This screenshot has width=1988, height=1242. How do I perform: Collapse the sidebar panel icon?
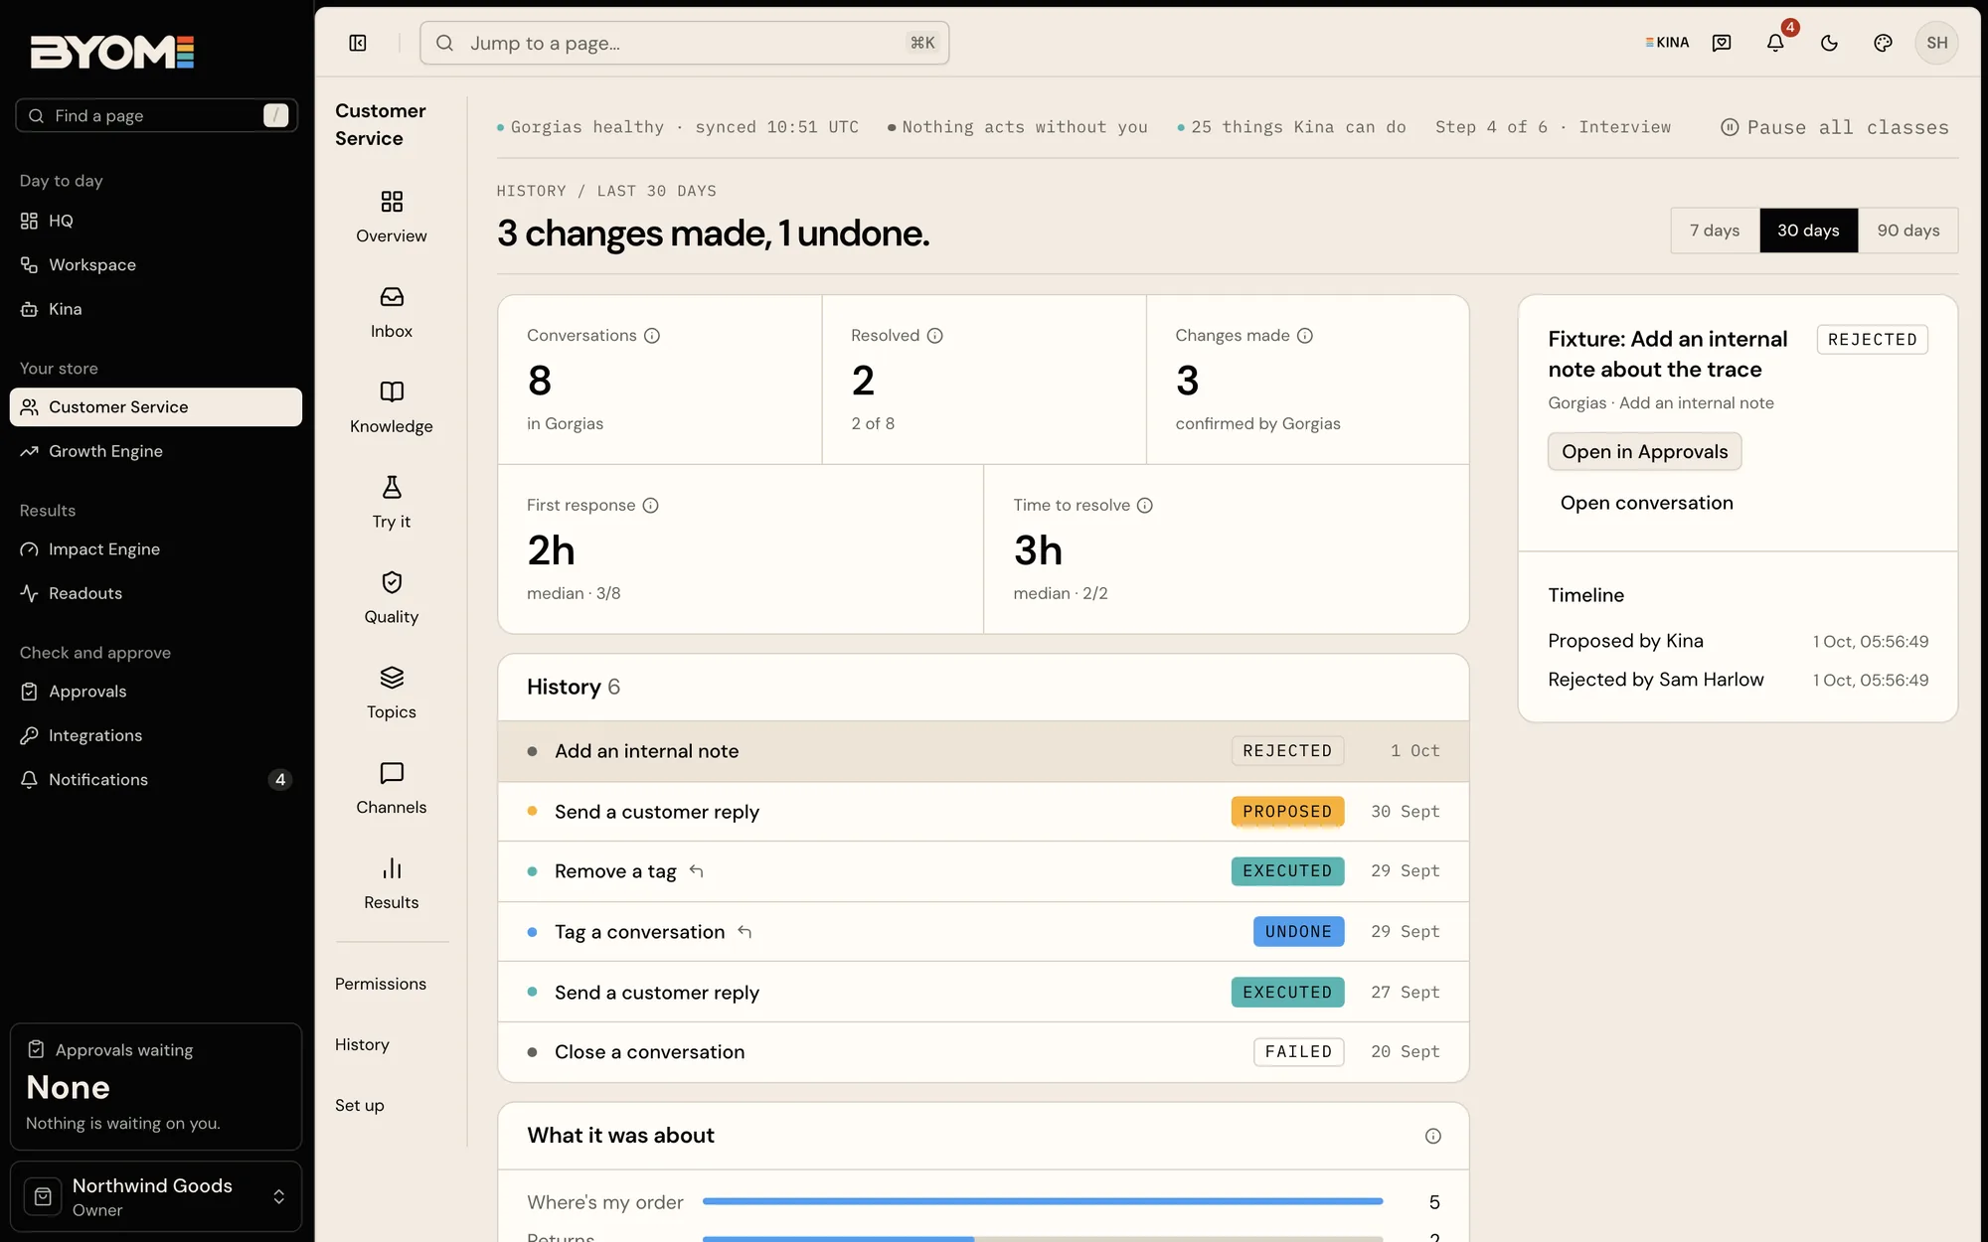point(358,43)
